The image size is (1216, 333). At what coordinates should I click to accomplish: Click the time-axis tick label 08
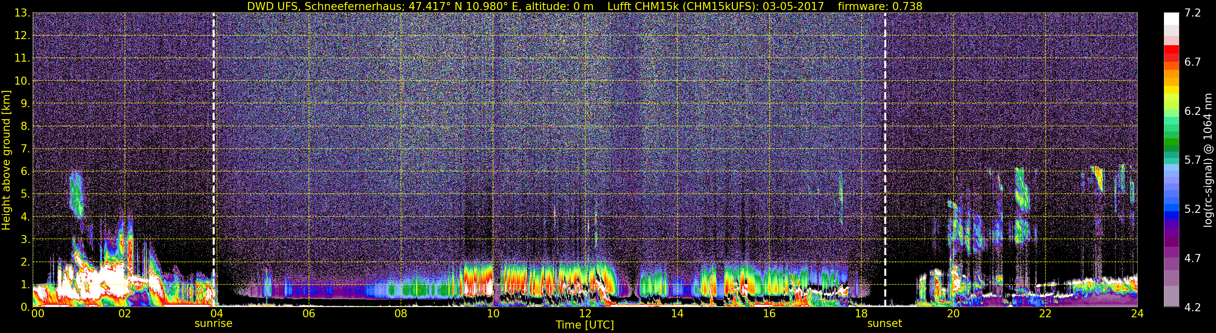click(400, 314)
